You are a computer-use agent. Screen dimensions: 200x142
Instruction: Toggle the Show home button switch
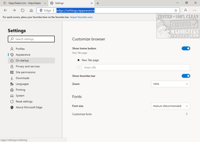pyautogui.click(x=186, y=48)
